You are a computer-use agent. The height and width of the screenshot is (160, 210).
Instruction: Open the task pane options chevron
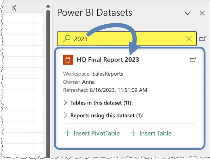(x=187, y=13)
